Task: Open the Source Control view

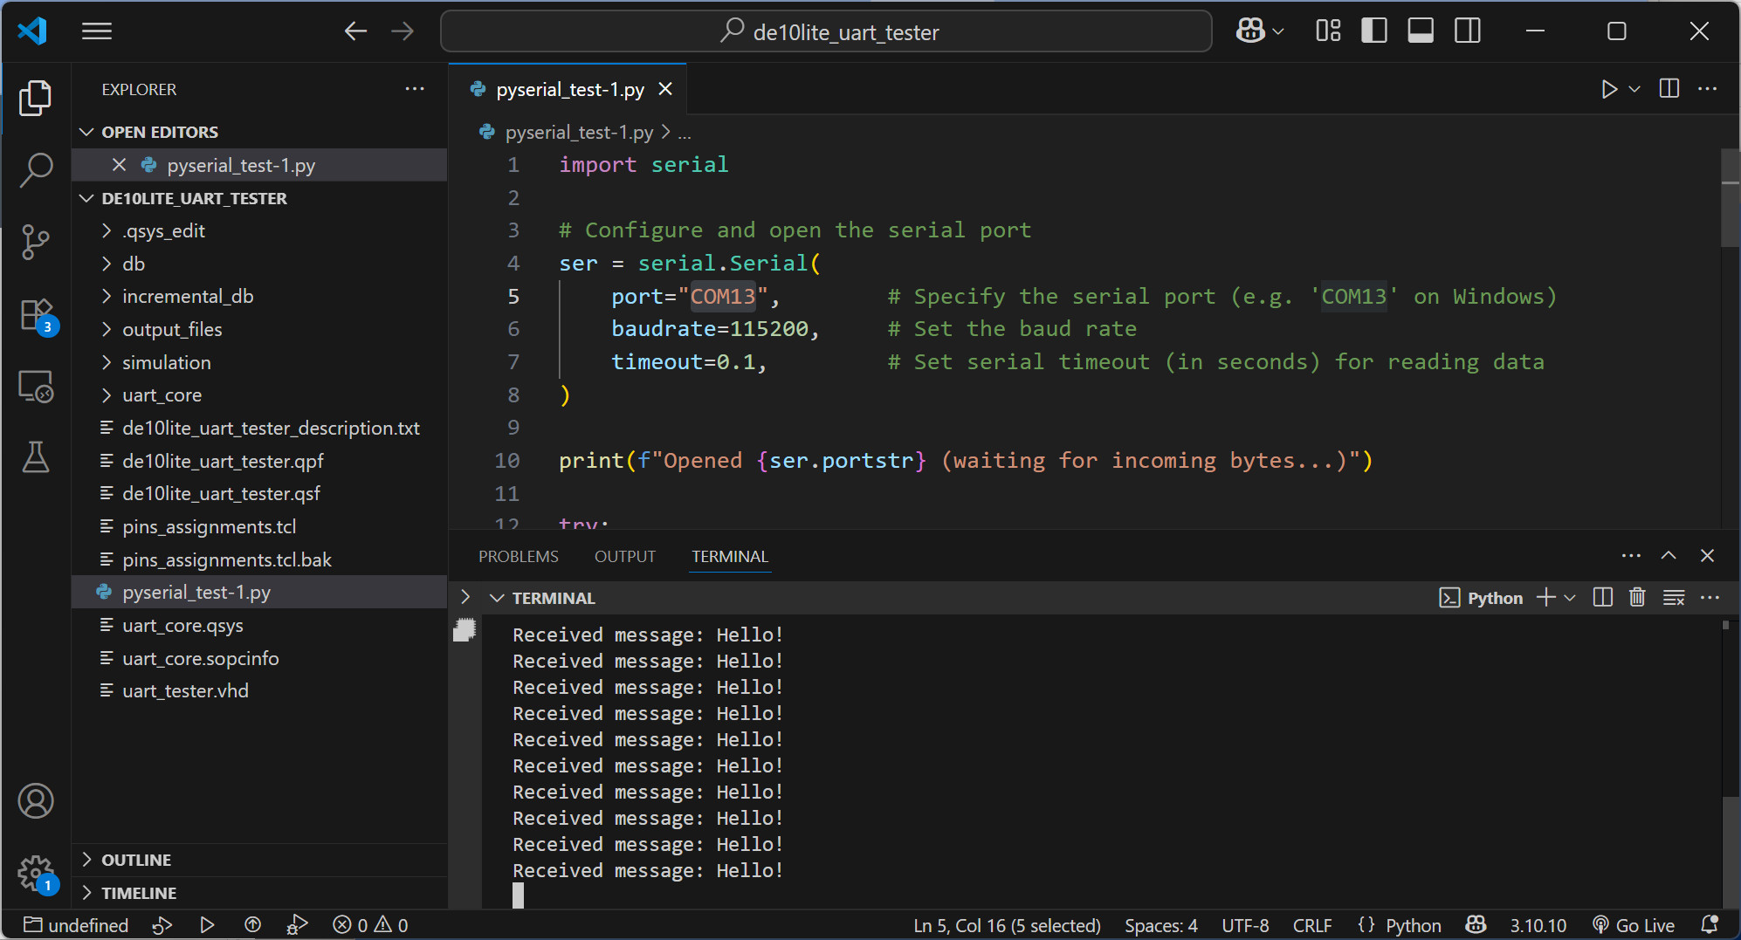Action: (36, 242)
